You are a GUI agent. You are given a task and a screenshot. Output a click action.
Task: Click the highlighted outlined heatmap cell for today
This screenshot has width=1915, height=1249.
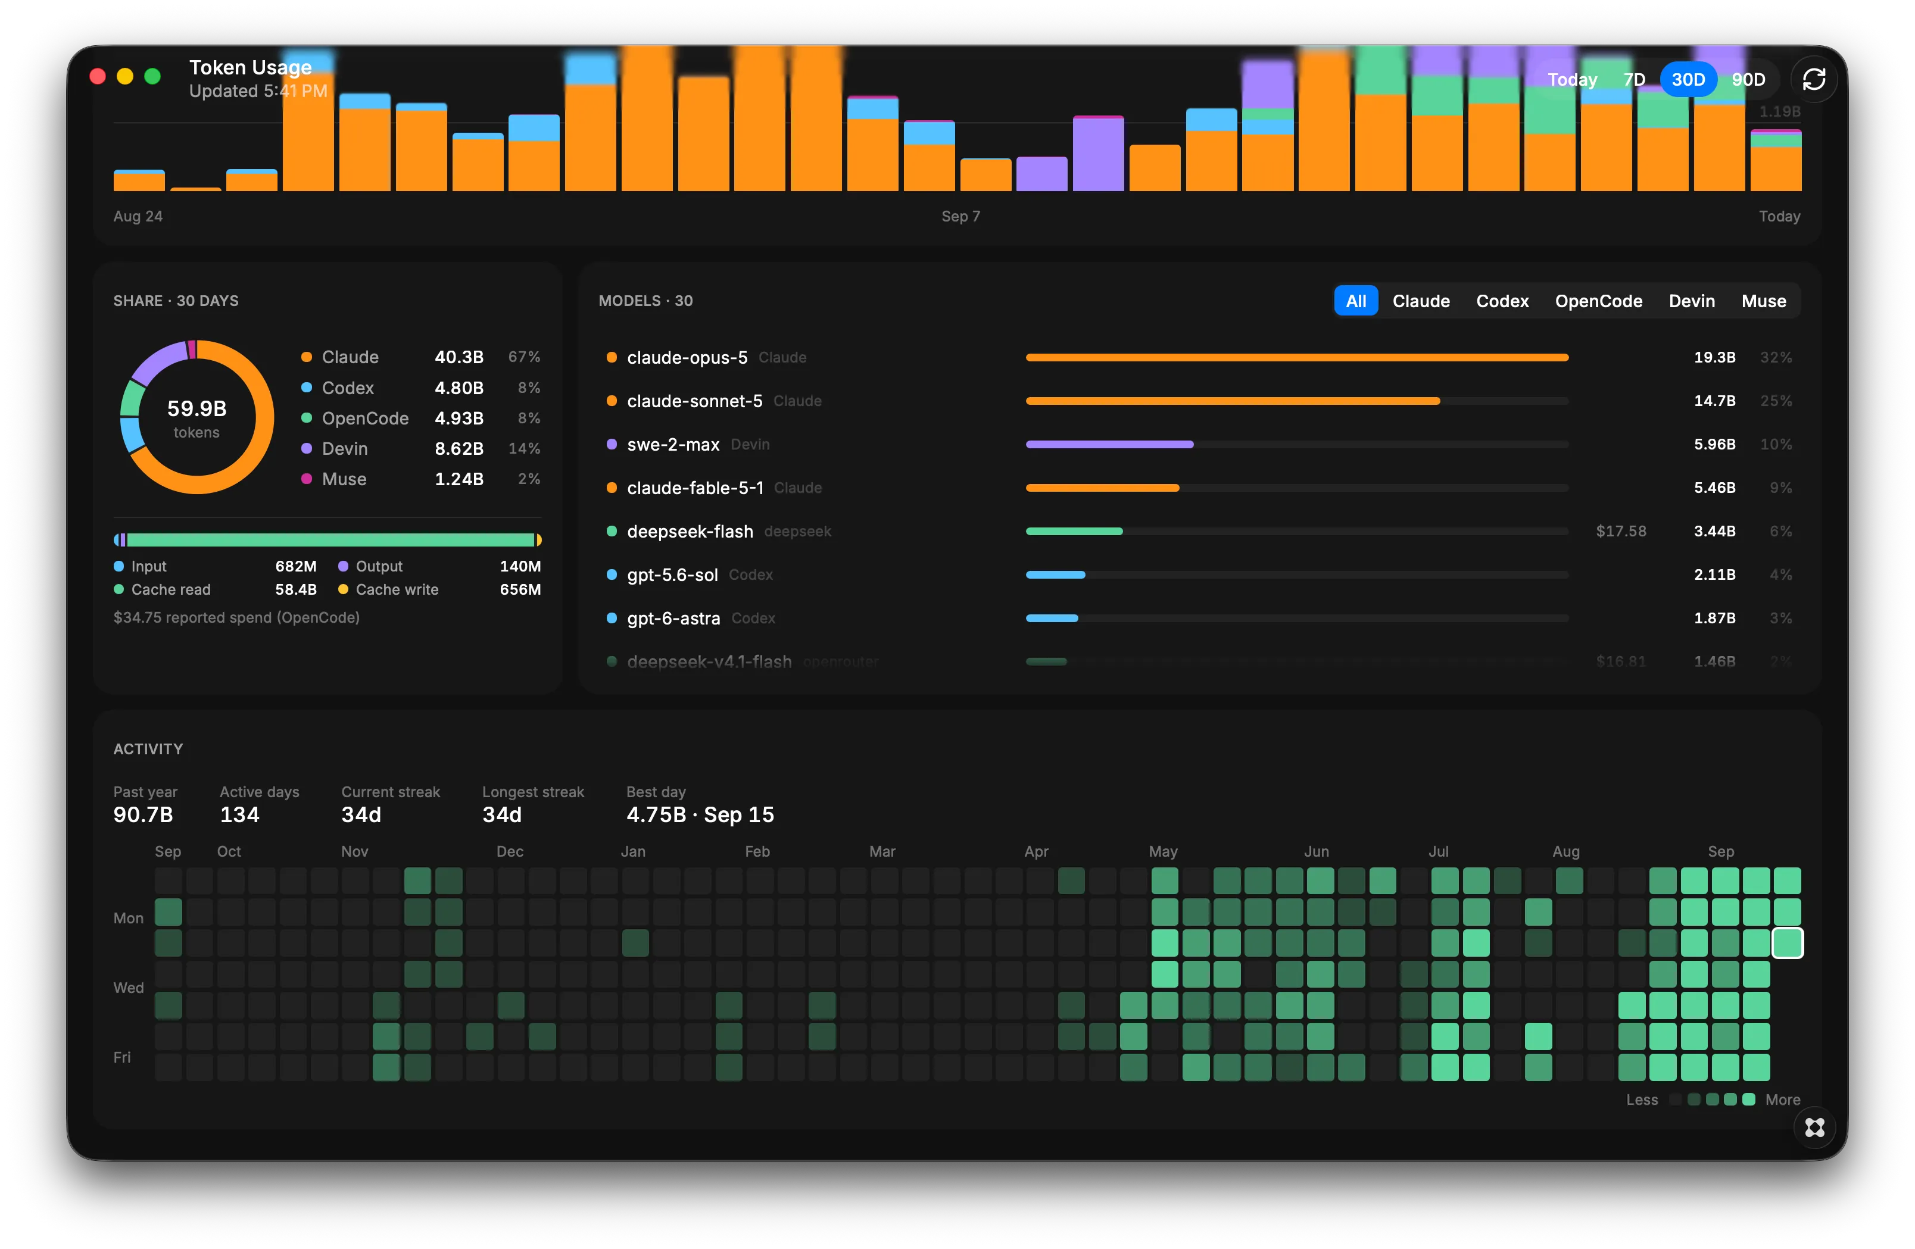tap(1787, 942)
